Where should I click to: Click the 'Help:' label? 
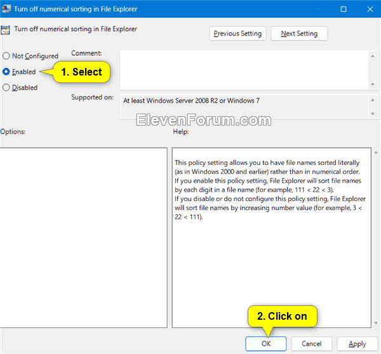pos(181,131)
